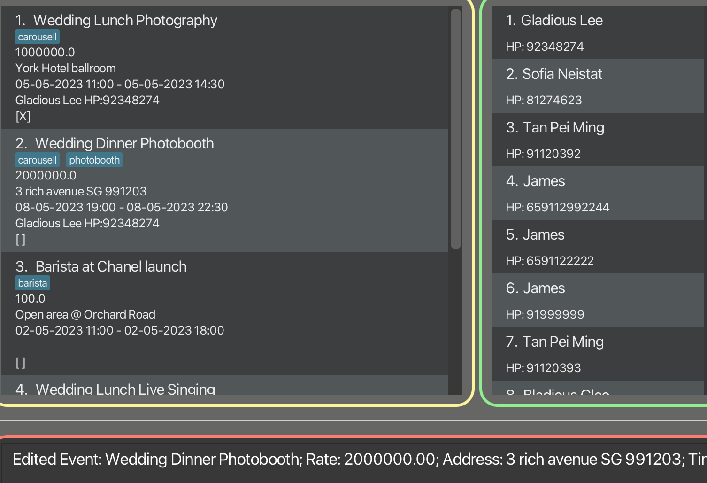This screenshot has width=707, height=483.
Task: Select contact 2. Sofia Neistat
Action: [x=598, y=86]
